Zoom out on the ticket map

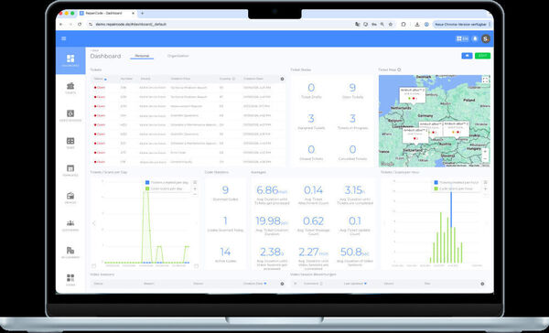[485, 158]
